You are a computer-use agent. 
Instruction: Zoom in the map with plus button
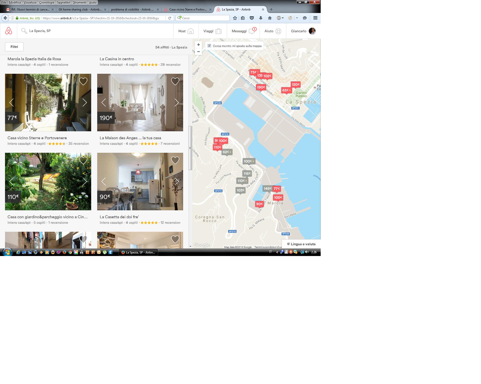[x=198, y=45]
